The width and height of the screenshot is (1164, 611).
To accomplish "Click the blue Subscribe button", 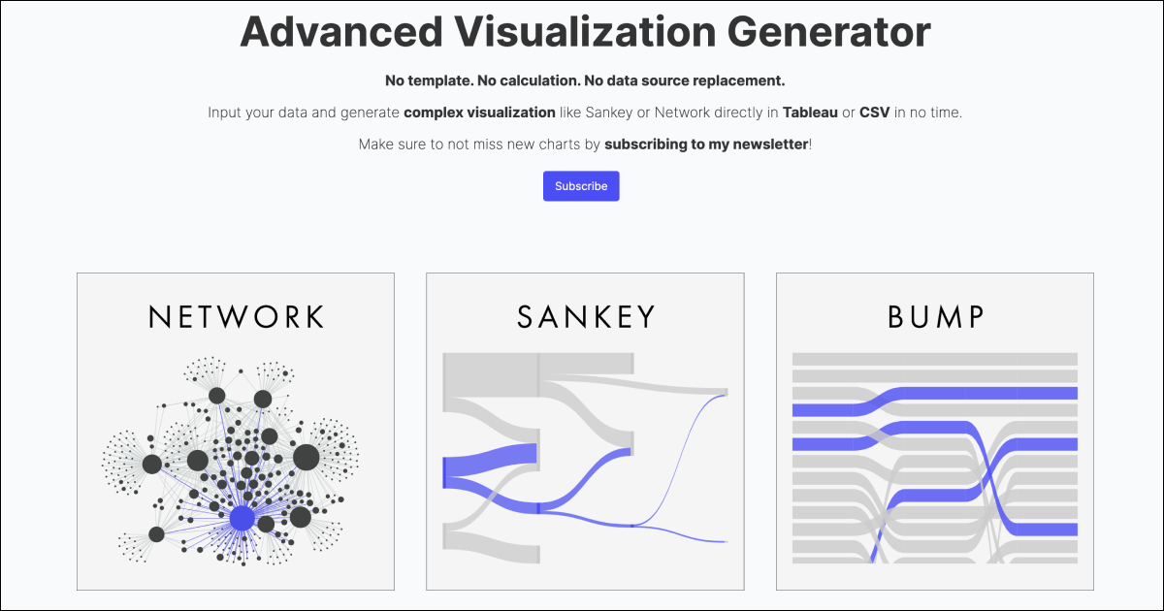I will [580, 186].
